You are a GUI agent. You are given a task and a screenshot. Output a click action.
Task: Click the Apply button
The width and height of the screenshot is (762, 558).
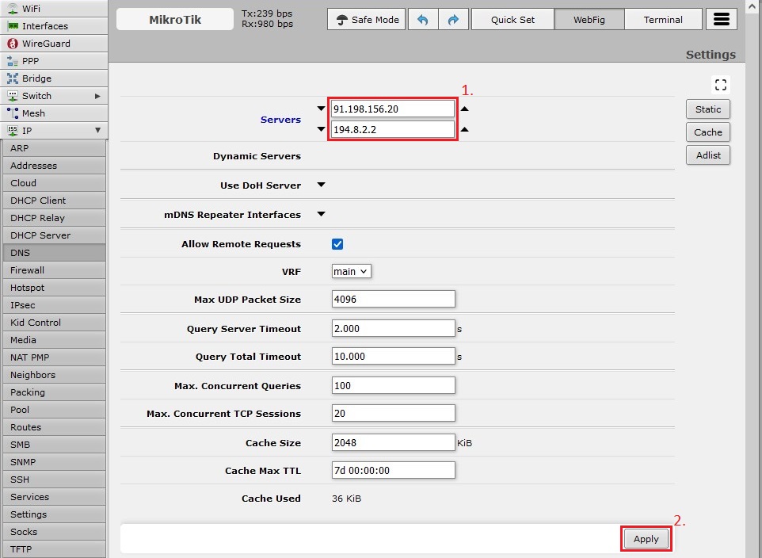pyautogui.click(x=646, y=539)
